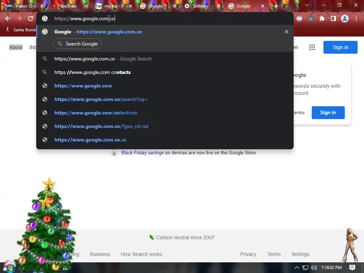Switch to the YouTube tab

pos(68,6)
